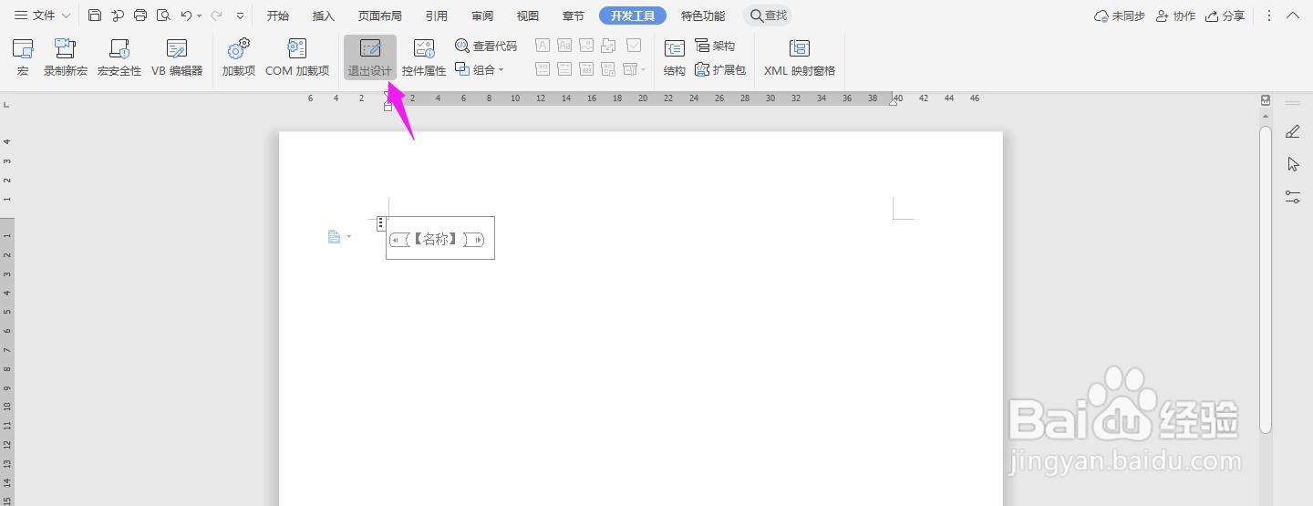The width and height of the screenshot is (1313, 506).
Task: Open the 审阅 tab
Action: point(482,15)
